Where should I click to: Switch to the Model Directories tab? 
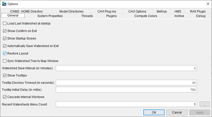[x=71, y=11]
